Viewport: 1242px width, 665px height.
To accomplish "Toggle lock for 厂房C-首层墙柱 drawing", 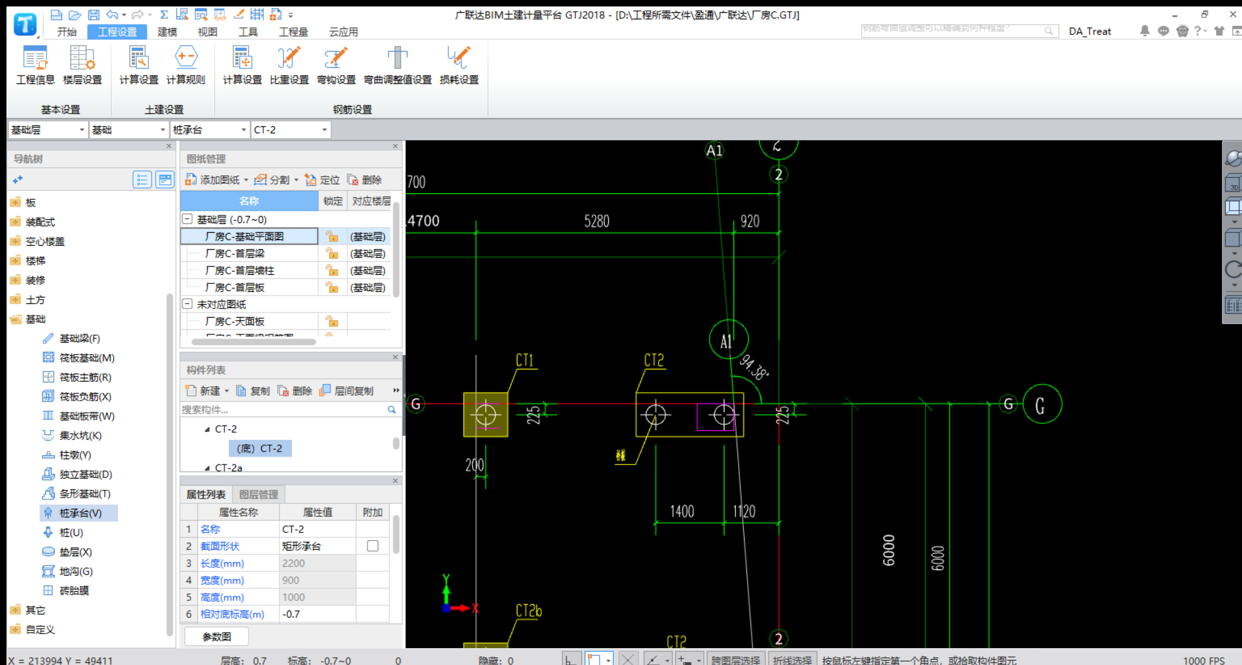I will 332,270.
